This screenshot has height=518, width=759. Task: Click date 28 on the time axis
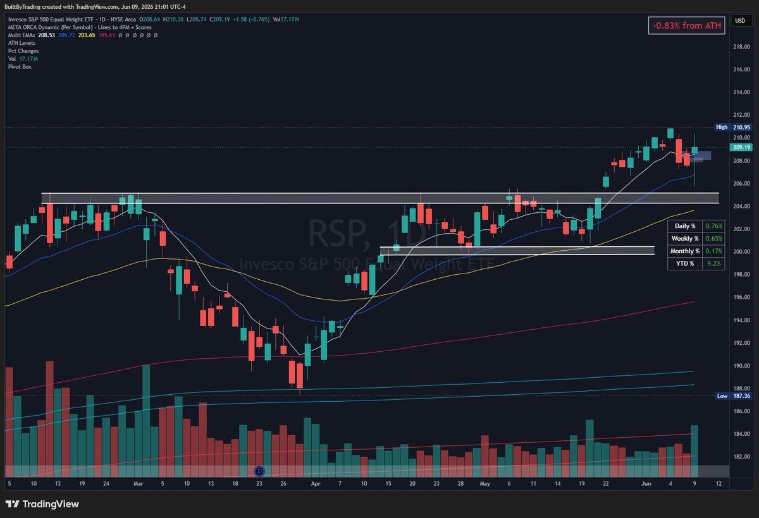460,483
